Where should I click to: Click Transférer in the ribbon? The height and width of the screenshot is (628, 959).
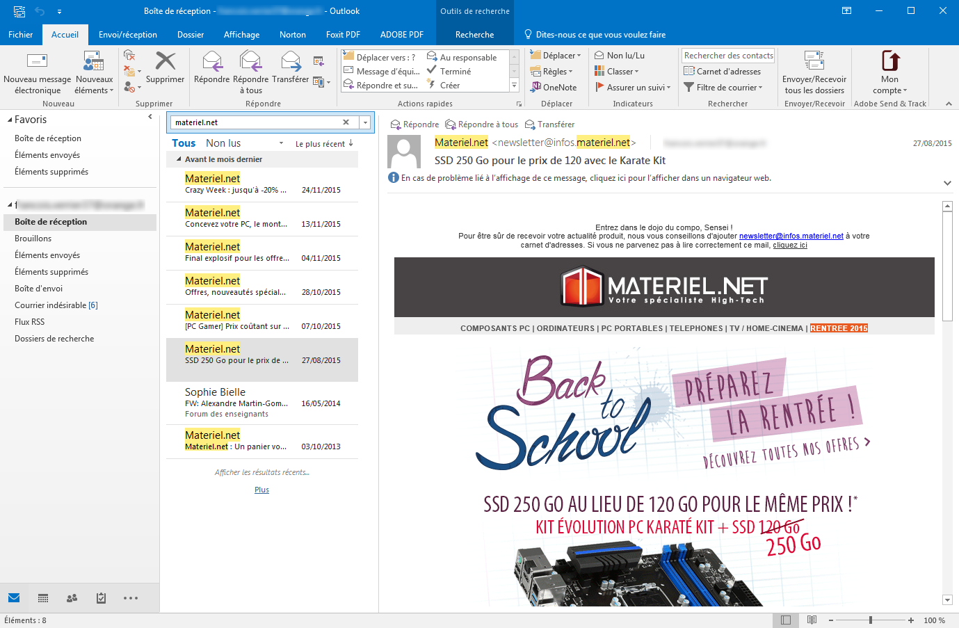[290, 67]
